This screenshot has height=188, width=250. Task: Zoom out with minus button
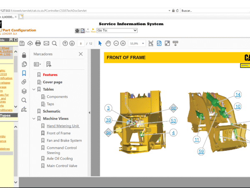(x=116, y=43)
